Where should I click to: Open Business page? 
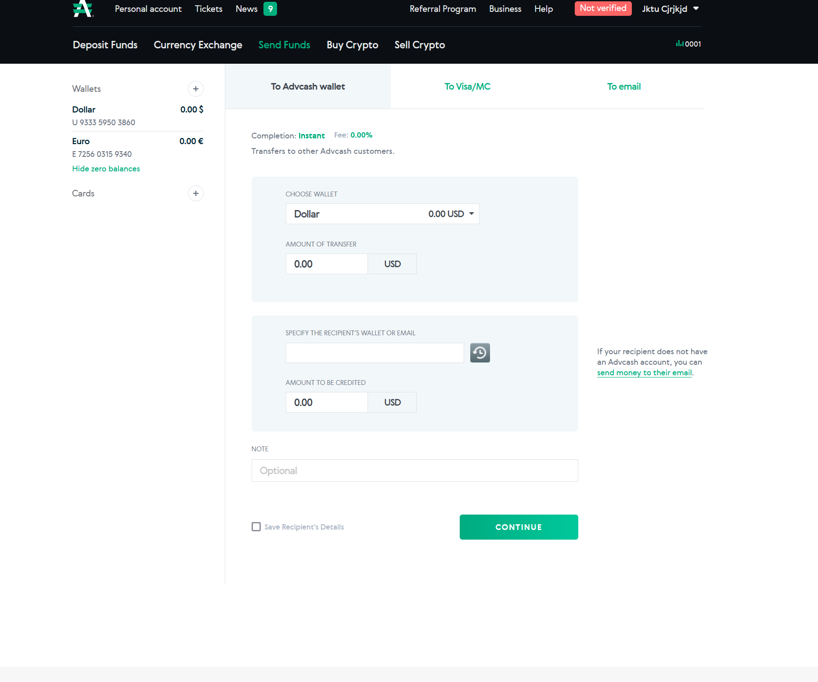point(505,9)
